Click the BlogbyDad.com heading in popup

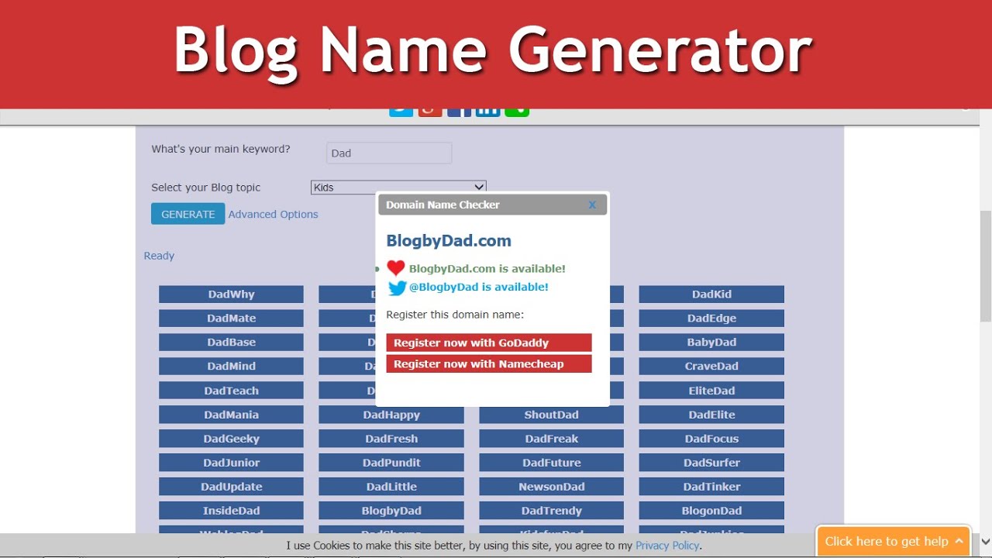[449, 240]
